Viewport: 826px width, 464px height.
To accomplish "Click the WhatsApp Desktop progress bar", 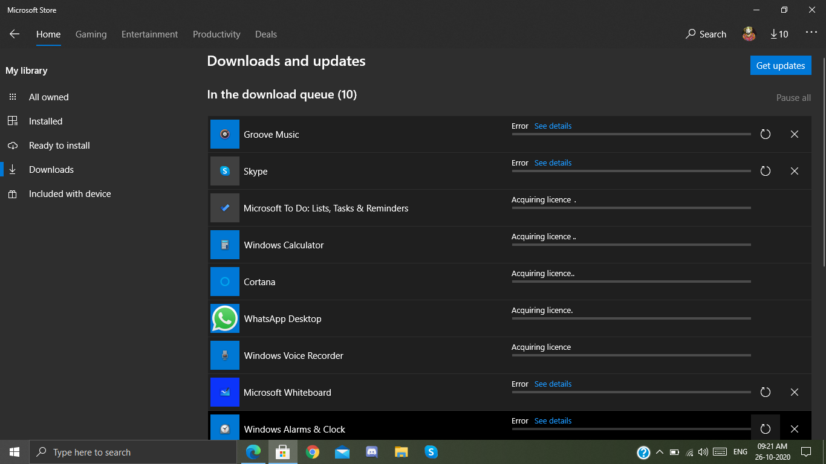I will point(631,318).
